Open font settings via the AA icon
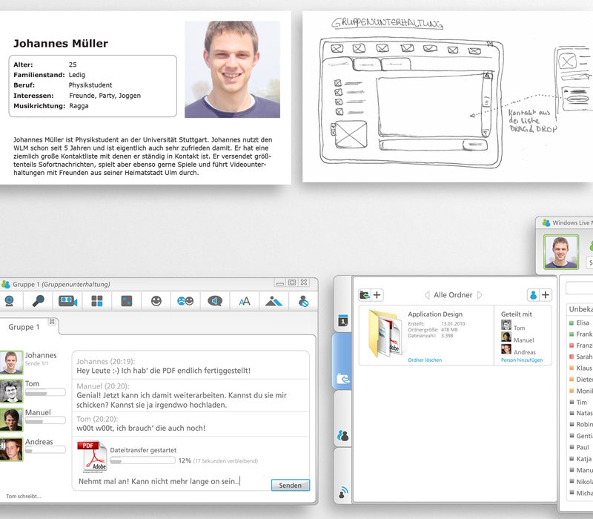The width and height of the screenshot is (593, 519). [x=244, y=300]
